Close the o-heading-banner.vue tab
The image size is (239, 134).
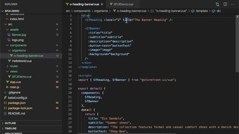click(102, 4)
